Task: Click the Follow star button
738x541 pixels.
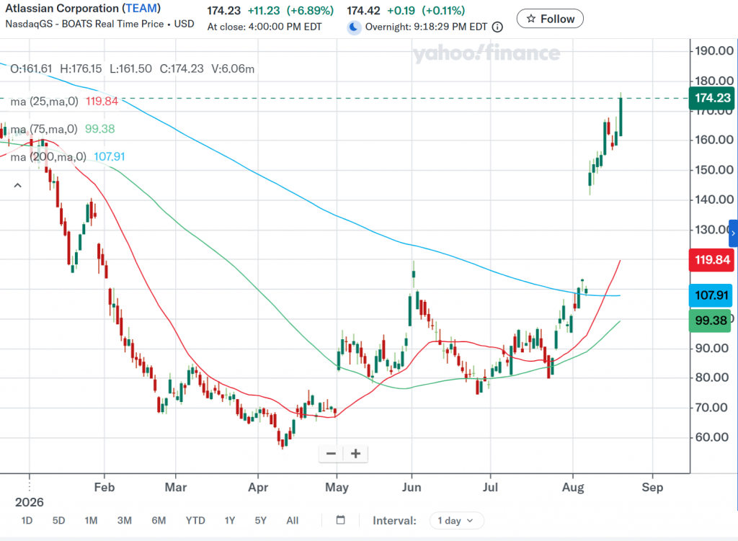Action: 550,19
